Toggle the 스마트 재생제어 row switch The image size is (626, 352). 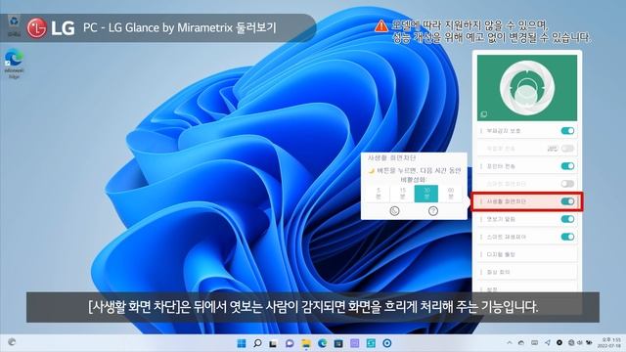point(567,237)
